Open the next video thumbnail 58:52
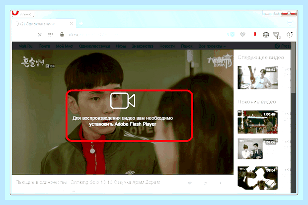This screenshot has height=205, width=308. pos(257,77)
